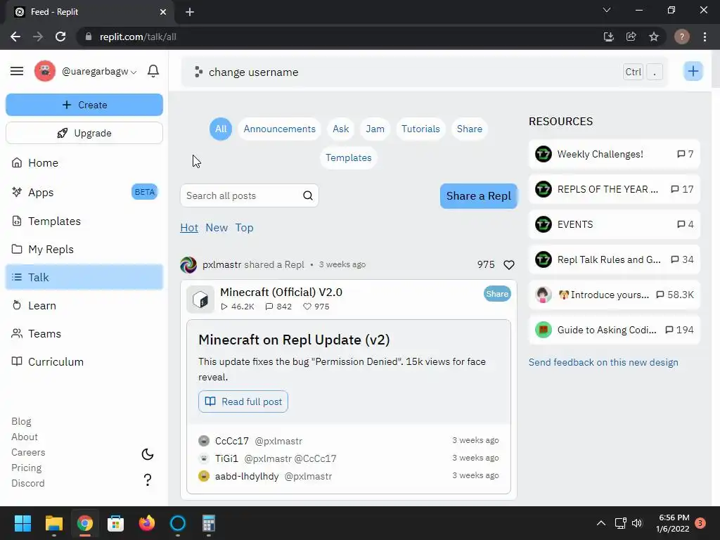The height and width of the screenshot is (540, 720).
Task: Reload the page
Action: [x=60, y=37]
